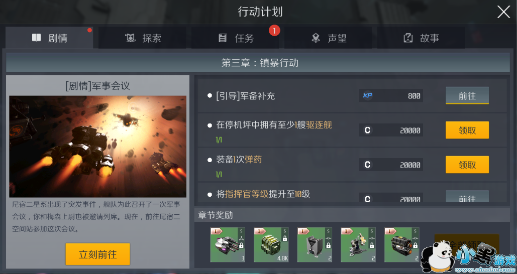Open the 声望 tab
Image resolution: width=517 pixels, height=274 pixels.
328,38
